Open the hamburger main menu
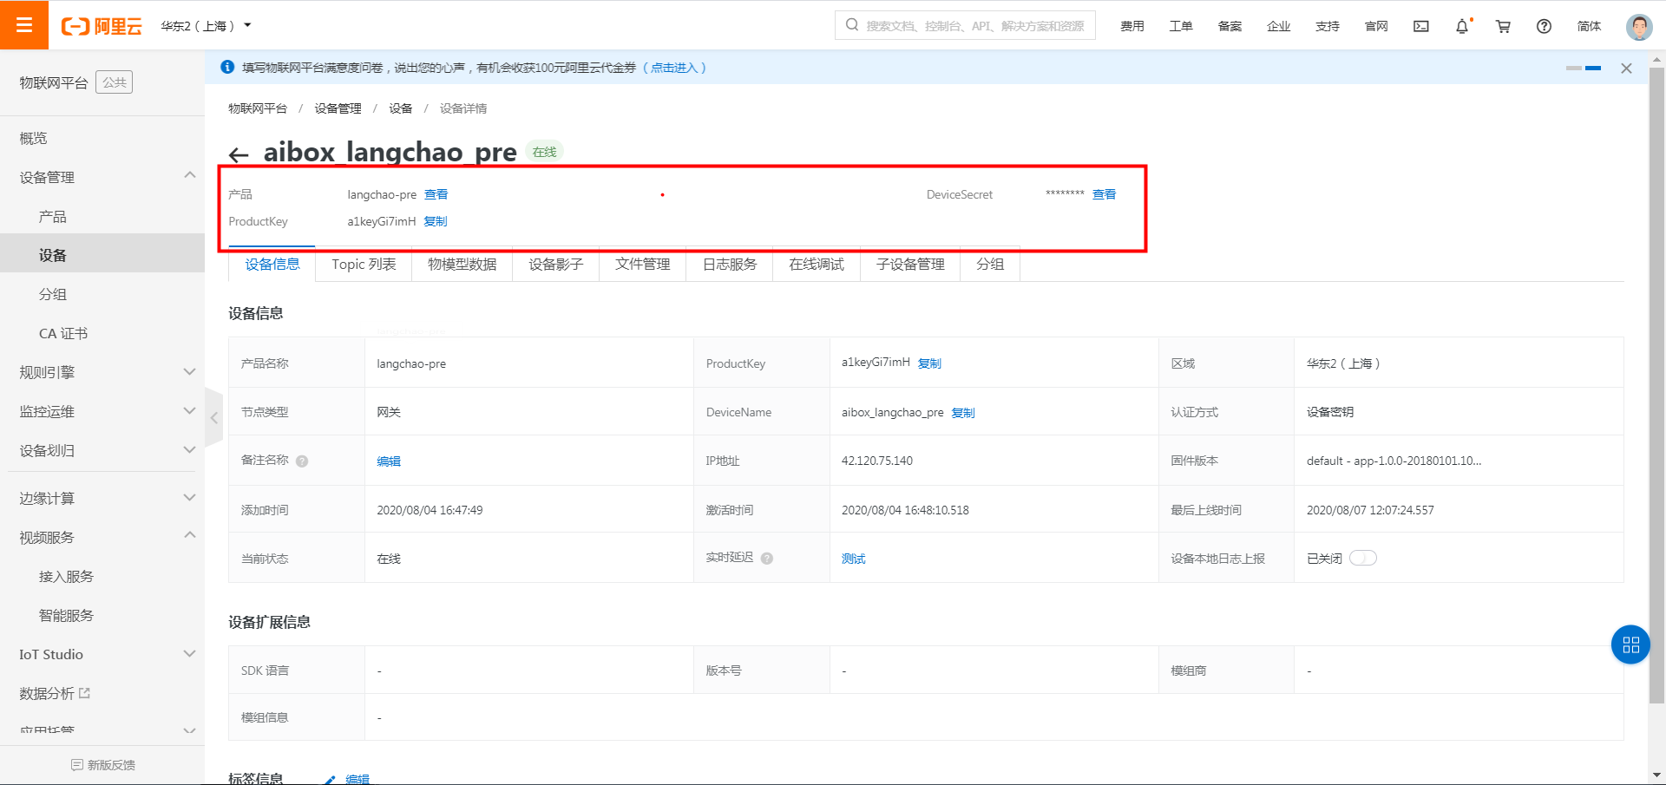This screenshot has width=1666, height=785. 24,25
